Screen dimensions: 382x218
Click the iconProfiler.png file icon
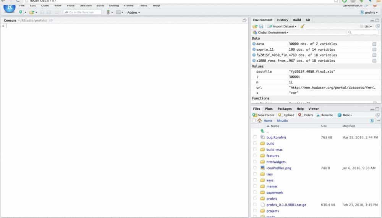click(x=262, y=168)
